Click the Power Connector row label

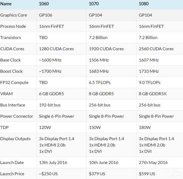[x=17, y=116]
